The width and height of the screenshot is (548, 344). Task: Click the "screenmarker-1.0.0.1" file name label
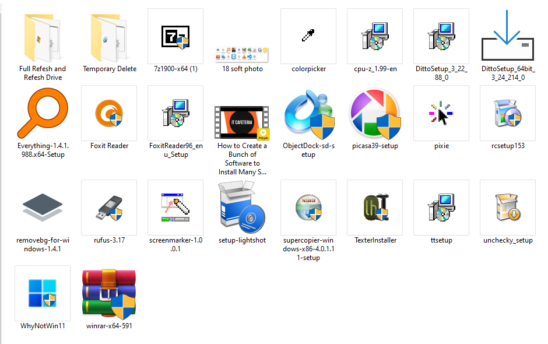[175, 244]
